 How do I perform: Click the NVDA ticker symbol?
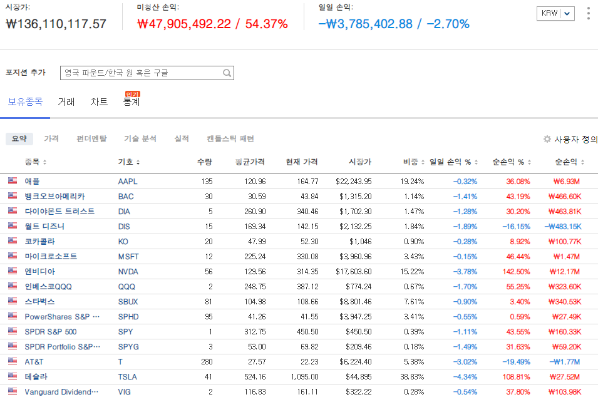coord(128,272)
